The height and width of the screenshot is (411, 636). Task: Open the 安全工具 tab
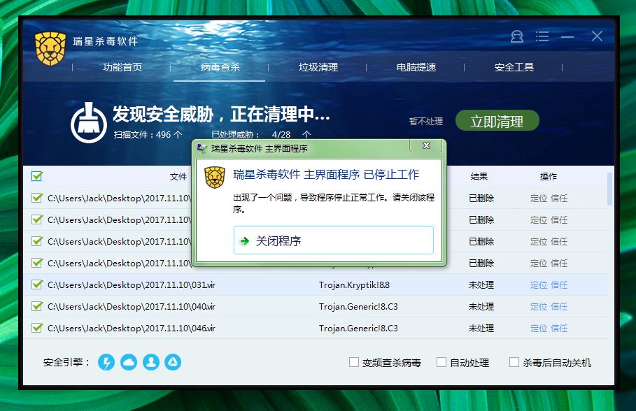click(514, 67)
